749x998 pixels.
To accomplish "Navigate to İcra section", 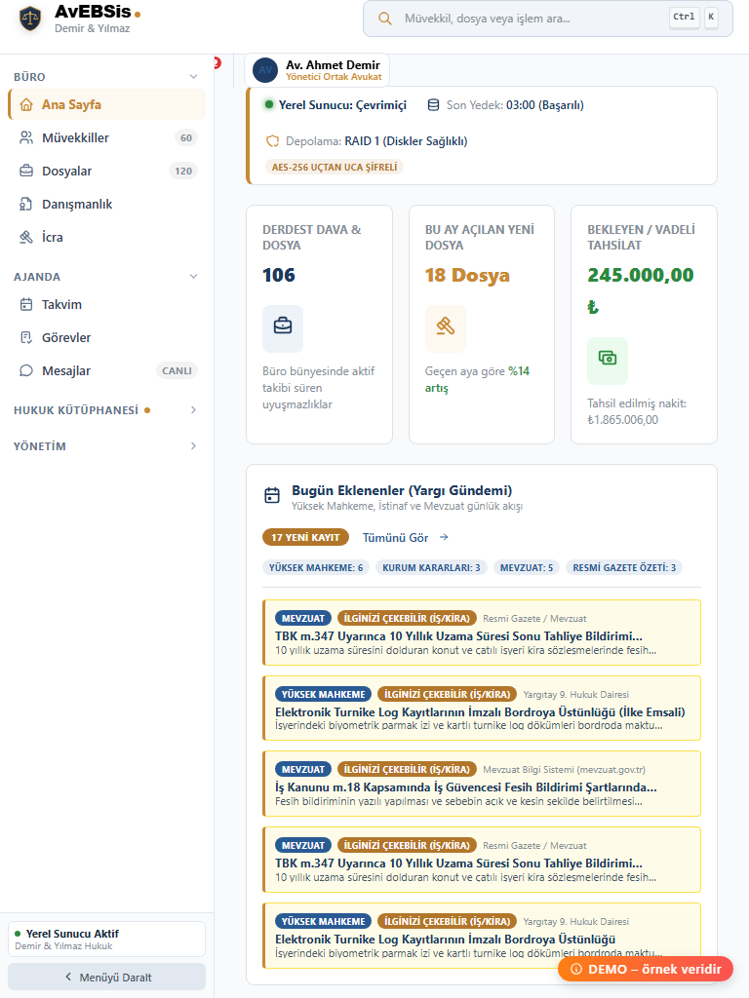I will click(106, 237).
